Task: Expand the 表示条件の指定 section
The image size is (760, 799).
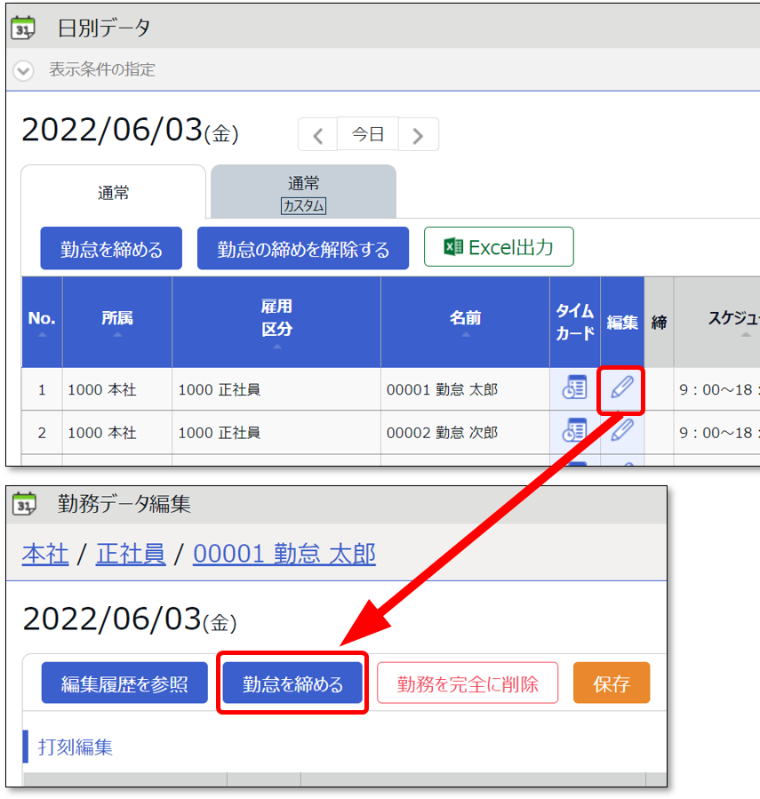Action: tap(24, 70)
